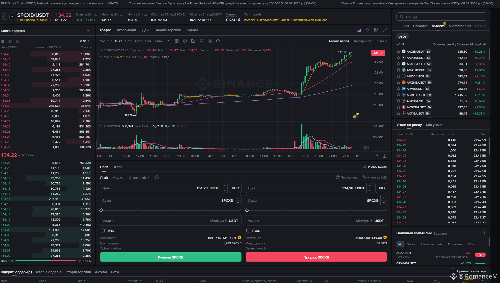This screenshot has width=500, height=283.
Task: Enable TP/SL checkbox on sell form
Action: [248, 231]
